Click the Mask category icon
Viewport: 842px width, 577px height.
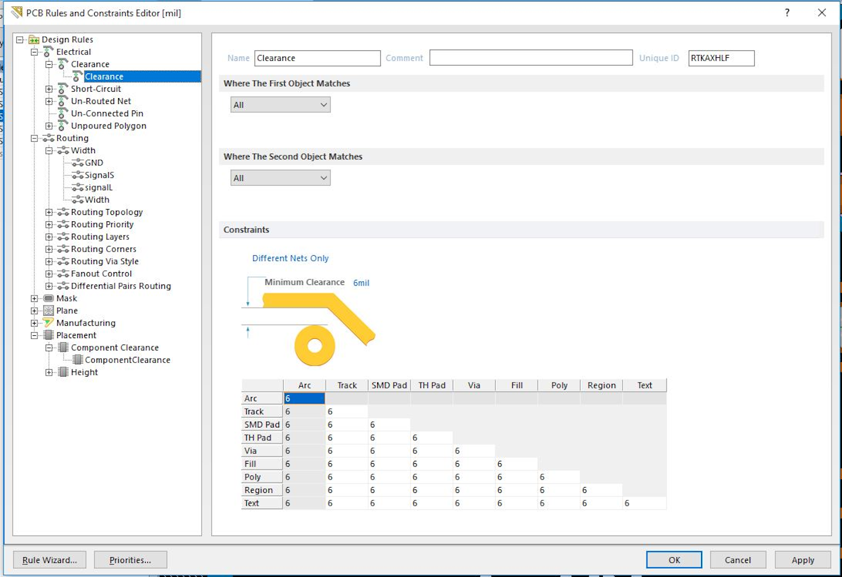pos(49,298)
